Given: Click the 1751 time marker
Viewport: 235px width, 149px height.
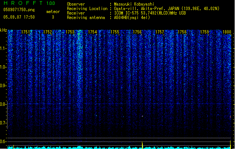Looking at the screenshot, I should (26, 32).
